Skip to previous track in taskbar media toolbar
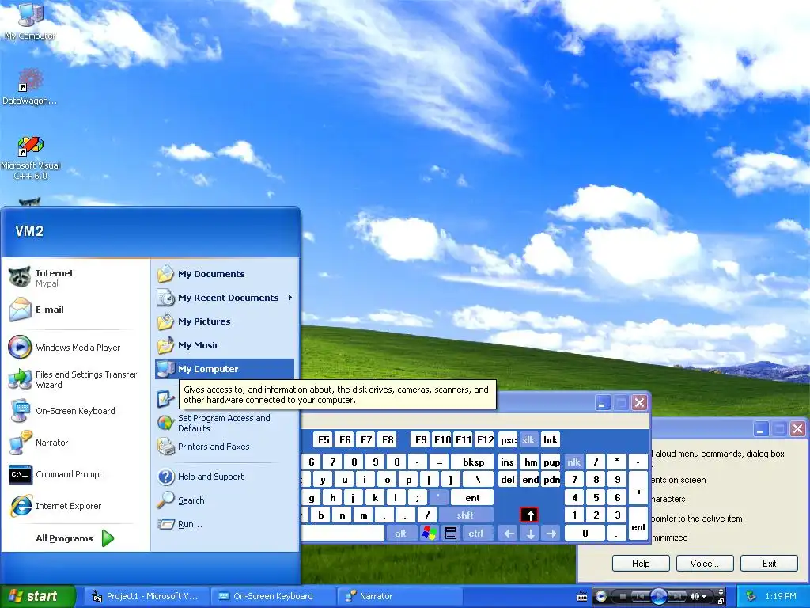The width and height of the screenshot is (810, 608). (x=639, y=596)
